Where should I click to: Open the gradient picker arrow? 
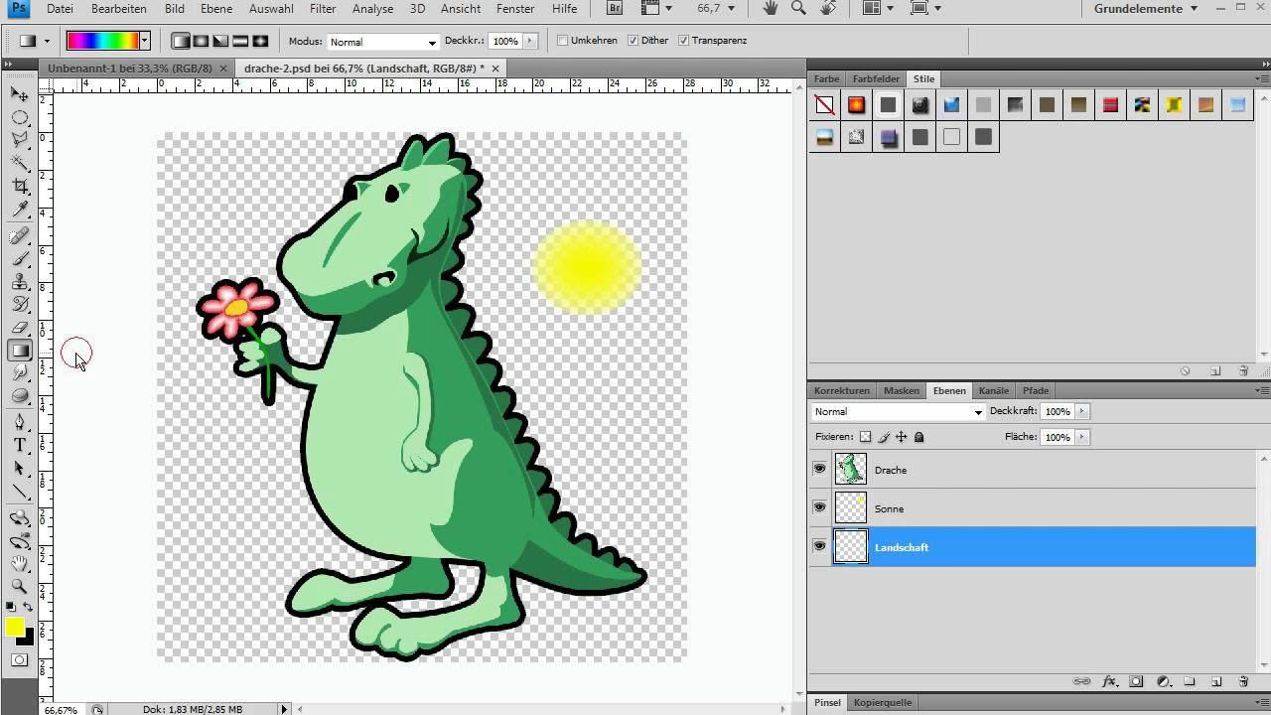(144, 42)
